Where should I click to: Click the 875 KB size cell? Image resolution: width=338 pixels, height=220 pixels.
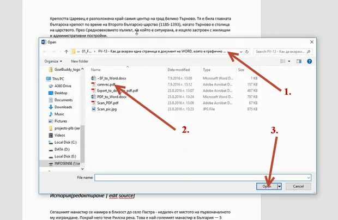tap(252, 109)
